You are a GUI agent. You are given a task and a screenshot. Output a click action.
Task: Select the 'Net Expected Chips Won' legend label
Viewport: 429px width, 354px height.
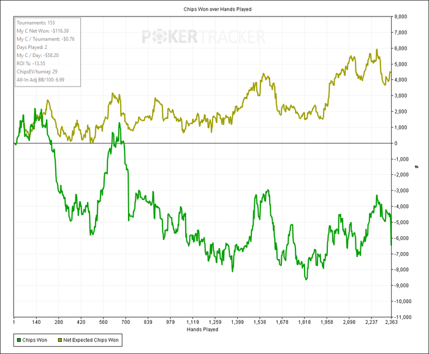click(91, 340)
